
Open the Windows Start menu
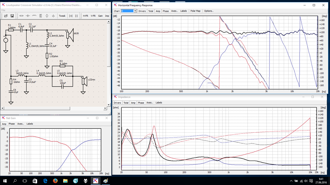[x=5, y=181]
